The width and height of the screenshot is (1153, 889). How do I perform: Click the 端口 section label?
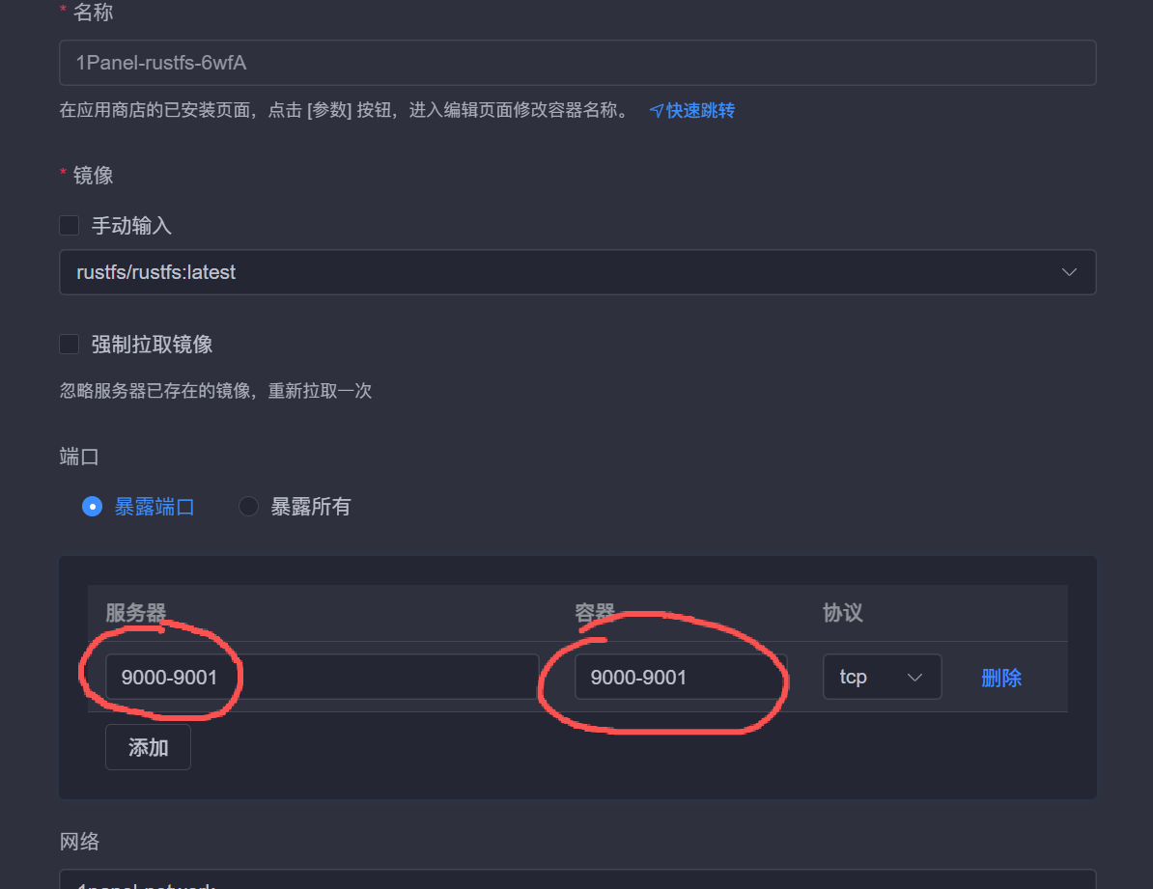79,457
